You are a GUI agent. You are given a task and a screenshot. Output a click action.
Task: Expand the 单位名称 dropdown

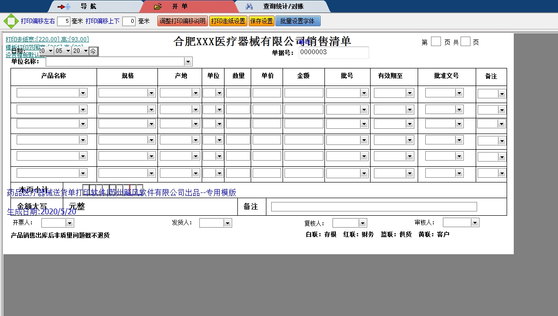coord(188,61)
